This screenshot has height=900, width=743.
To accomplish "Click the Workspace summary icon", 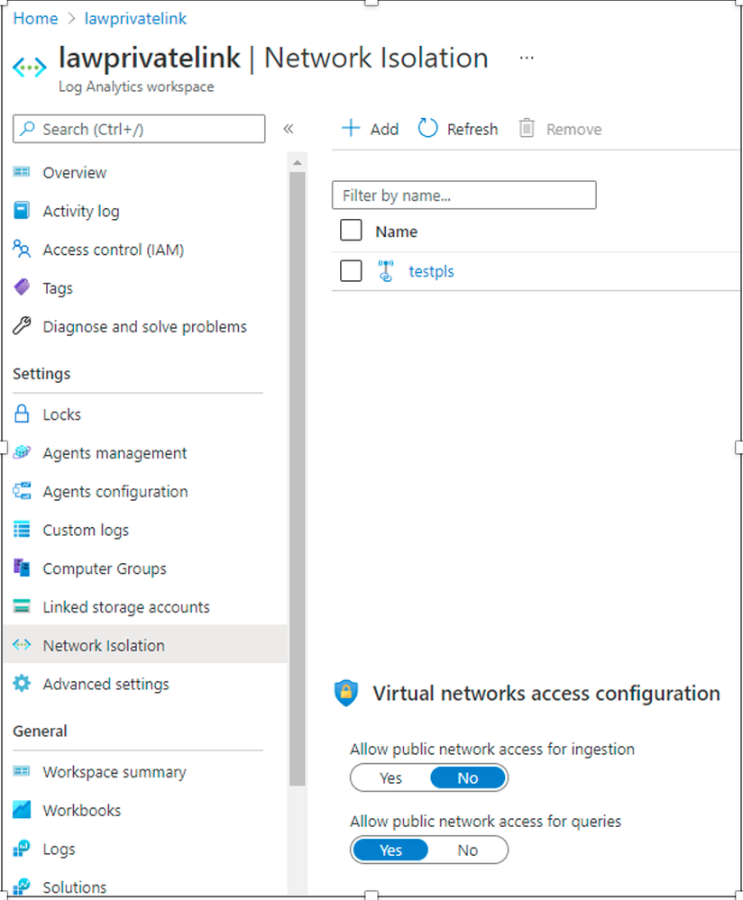I will tap(22, 771).
